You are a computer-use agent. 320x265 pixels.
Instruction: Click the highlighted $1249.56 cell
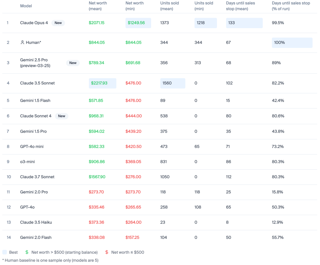(x=138, y=23)
